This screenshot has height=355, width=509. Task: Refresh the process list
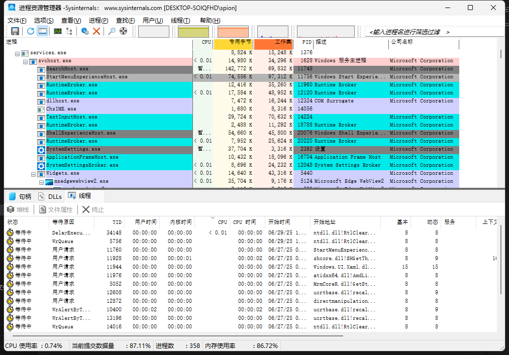point(30,31)
